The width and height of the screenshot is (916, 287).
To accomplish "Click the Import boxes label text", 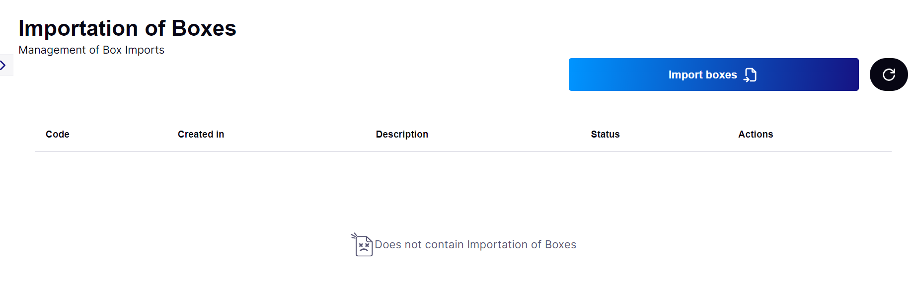I will click(x=702, y=74).
